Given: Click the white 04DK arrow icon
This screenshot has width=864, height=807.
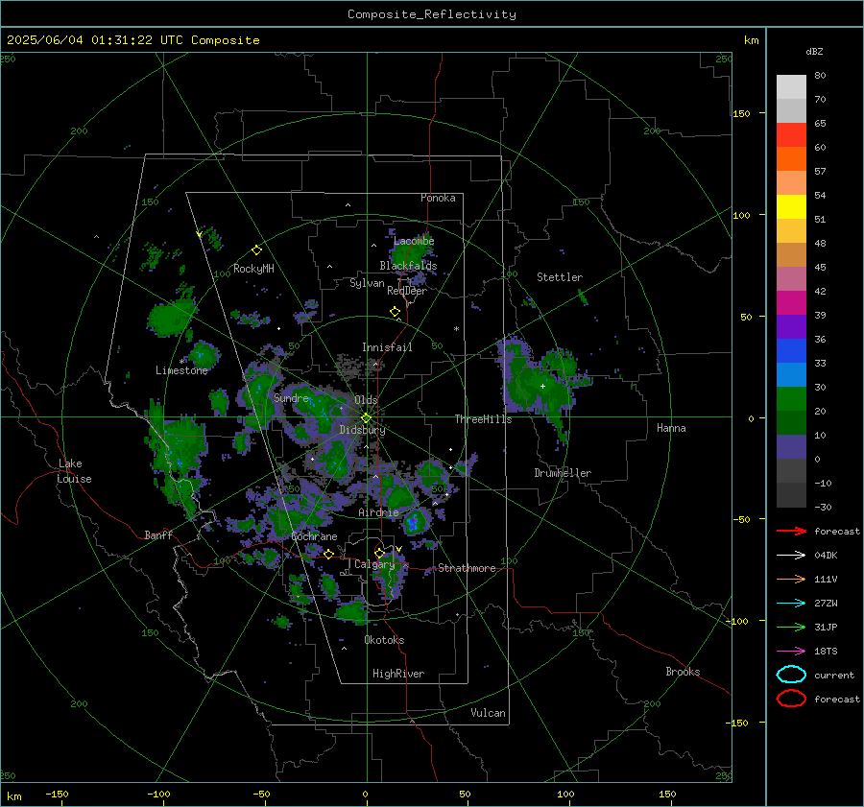Looking at the screenshot, I should [791, 555].
